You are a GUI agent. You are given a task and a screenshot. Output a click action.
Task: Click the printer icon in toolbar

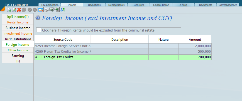pos(47,10)
